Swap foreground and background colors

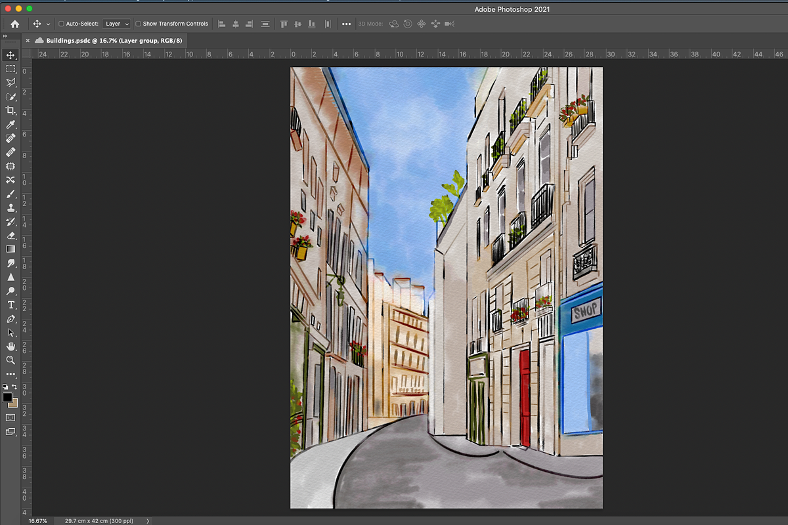(x=14, y=387)
